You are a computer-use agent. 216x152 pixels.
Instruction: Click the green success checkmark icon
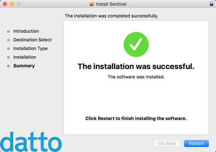pyautogui.click(x=136, y=44)
